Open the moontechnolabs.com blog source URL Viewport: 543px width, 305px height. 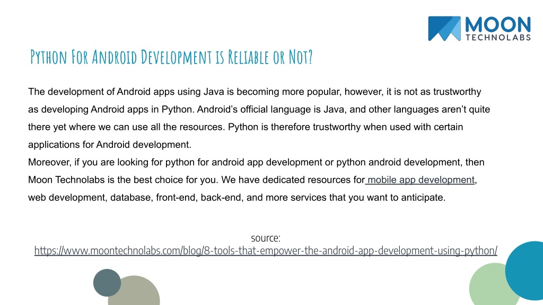click(x=266, y=250)
